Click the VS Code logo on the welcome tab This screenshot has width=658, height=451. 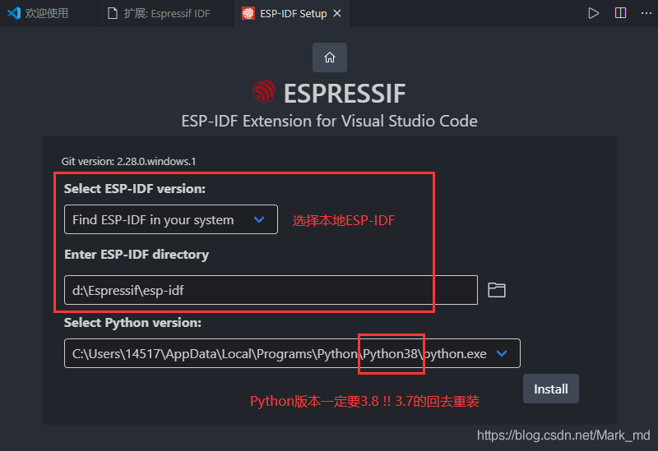tap(14, 13)
